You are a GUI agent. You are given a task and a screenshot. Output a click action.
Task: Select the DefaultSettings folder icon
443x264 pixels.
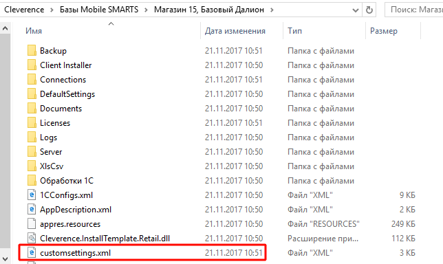click(32, 93)
